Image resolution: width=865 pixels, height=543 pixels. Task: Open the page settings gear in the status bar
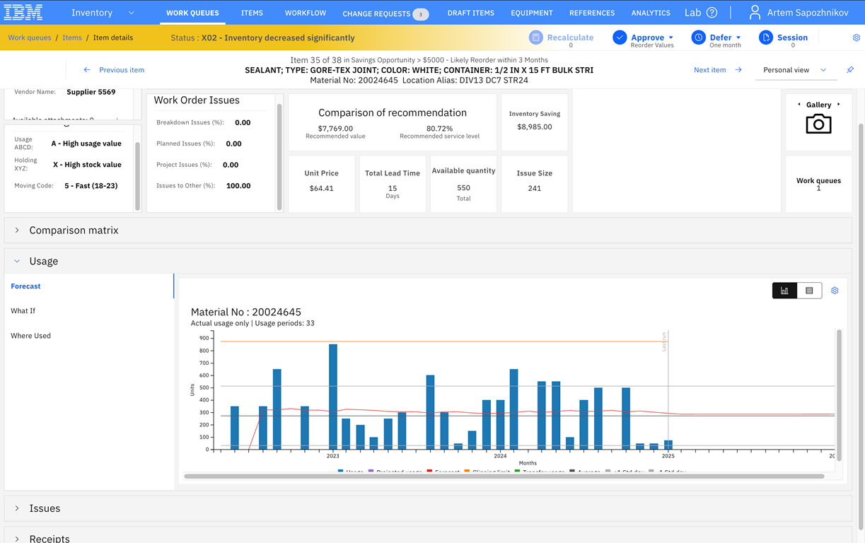click(x=857, y=37)
